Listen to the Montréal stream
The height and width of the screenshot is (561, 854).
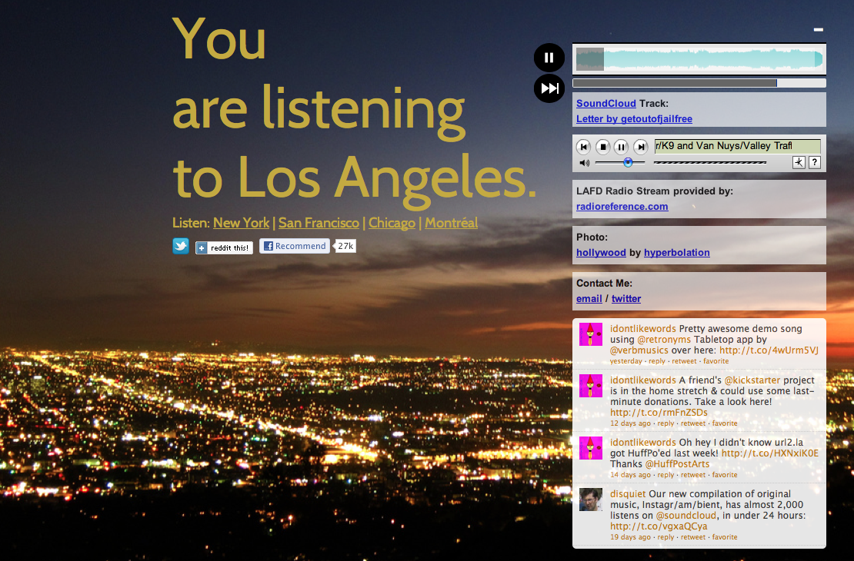click(x=452, y=223)
